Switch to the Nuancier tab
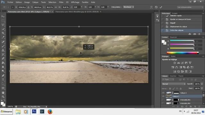Viewport: 205px width, 115px height. (x=173, y=37)
